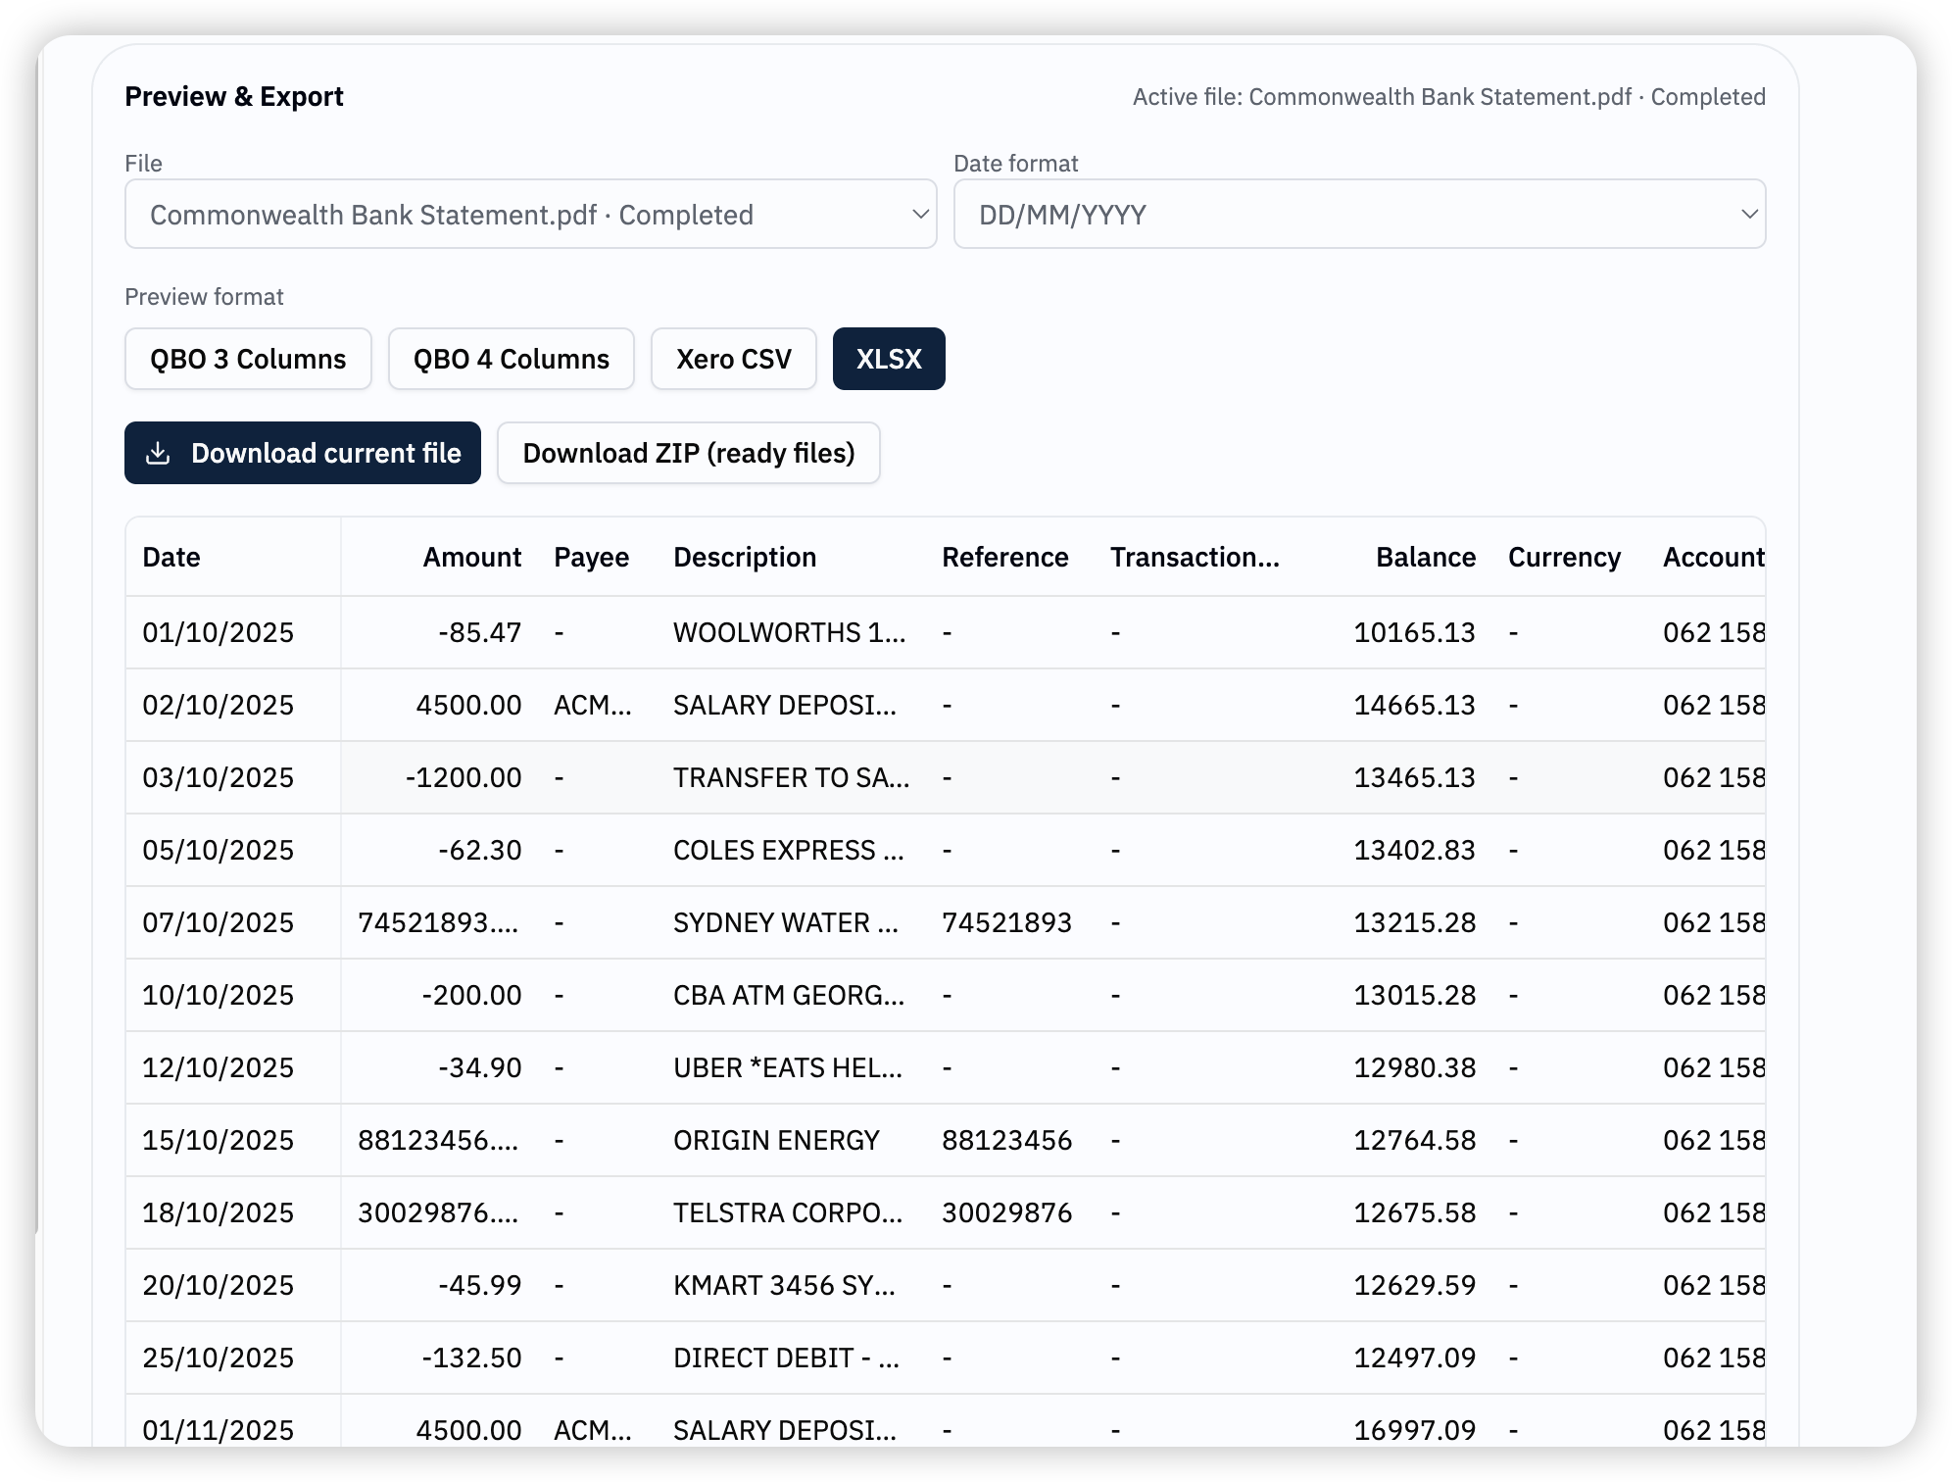Select the UBER *EATS transaction row

tap(784, 1067)
